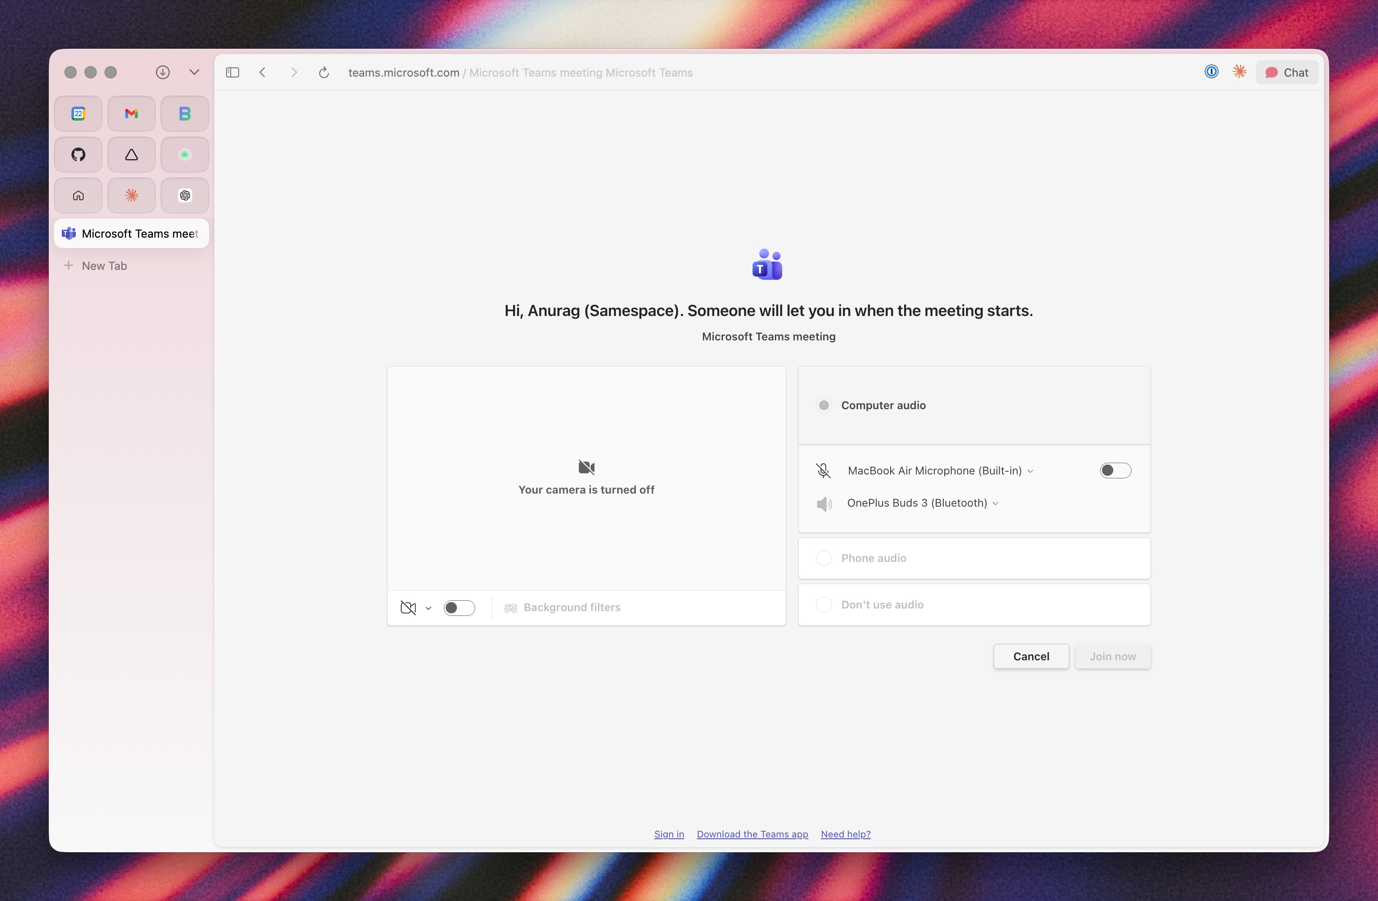
Task: Open the ChatGPT pinned tab
Action: pos(185,195)
